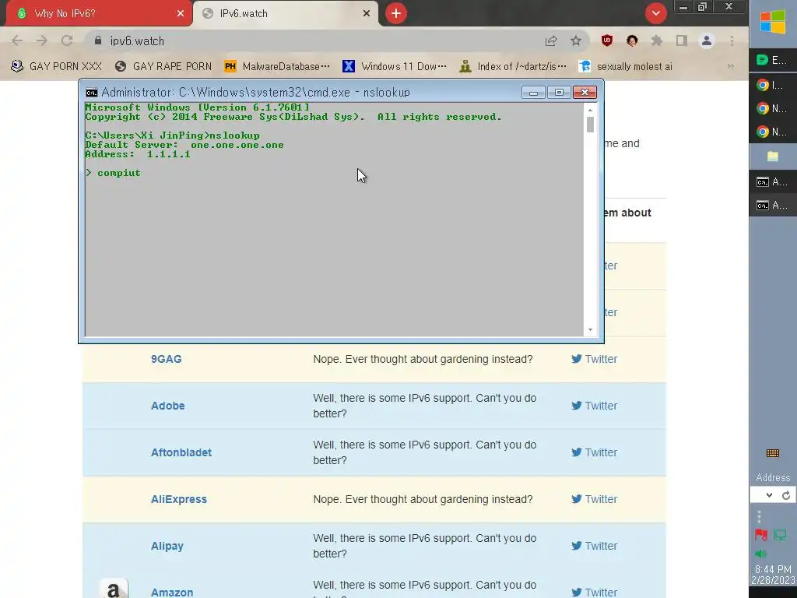Viewport: 797px width, 598px height.
Task: Open the AliExpress link
Action: (x=179, y=499)
